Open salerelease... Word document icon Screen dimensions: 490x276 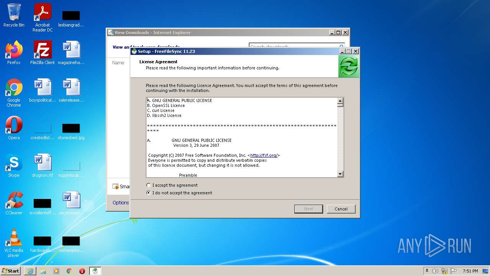(x=71, y=90)
